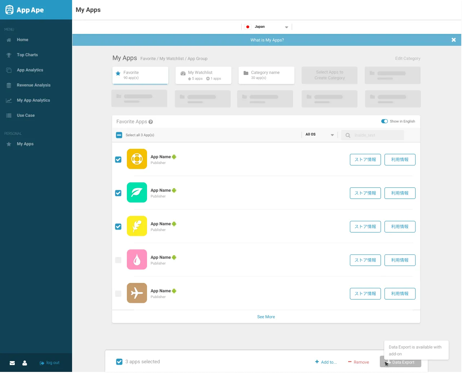Go to Top Charts in the menu
The height and width of the screenshot is (373, 462).
[x=27, y=55]
